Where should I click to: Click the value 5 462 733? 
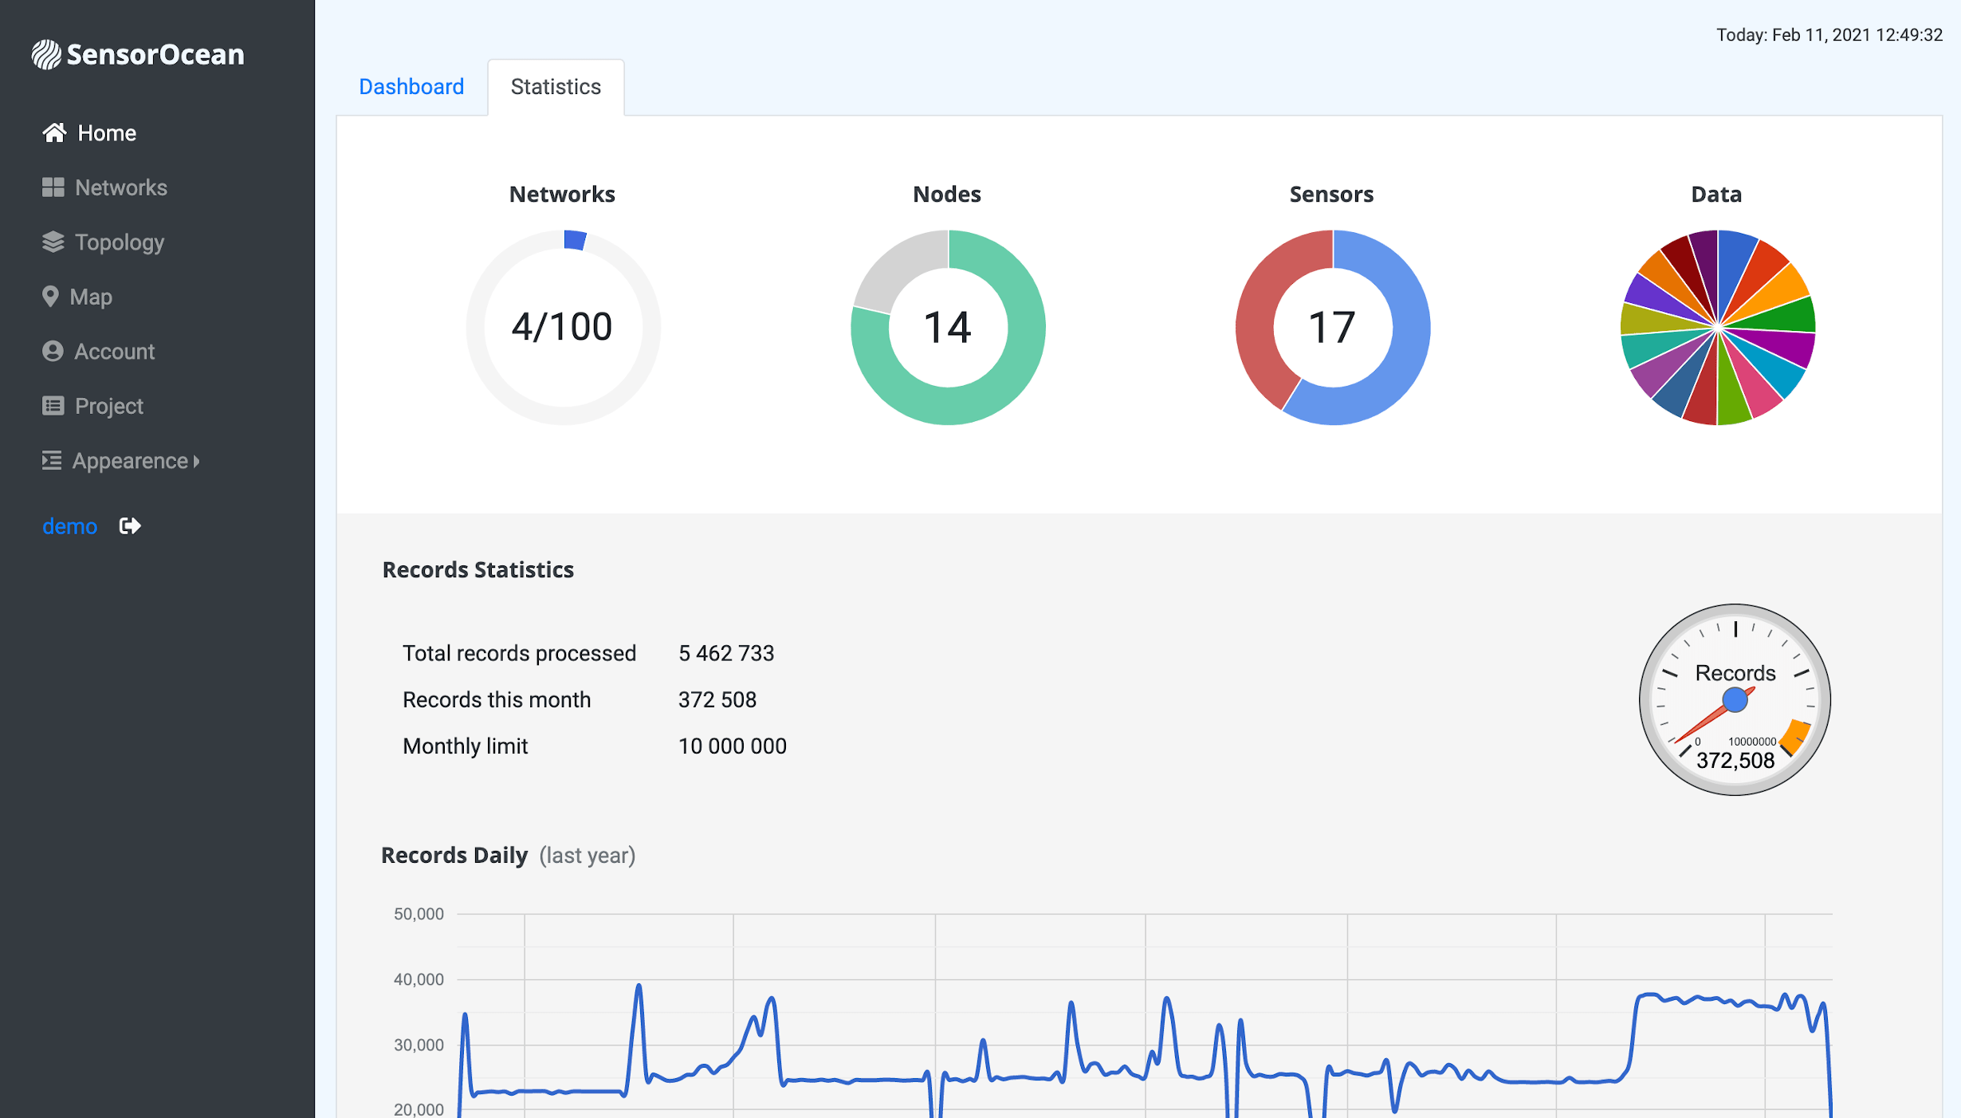click(x=726, y=653)
